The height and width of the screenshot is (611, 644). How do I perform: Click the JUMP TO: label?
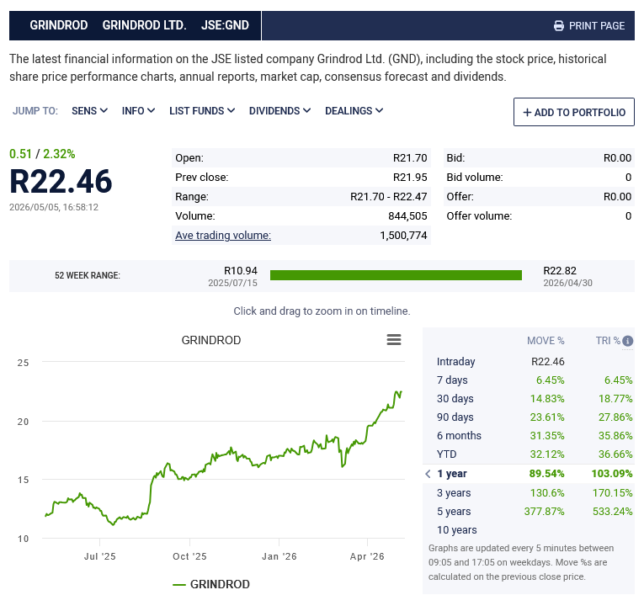35,111
